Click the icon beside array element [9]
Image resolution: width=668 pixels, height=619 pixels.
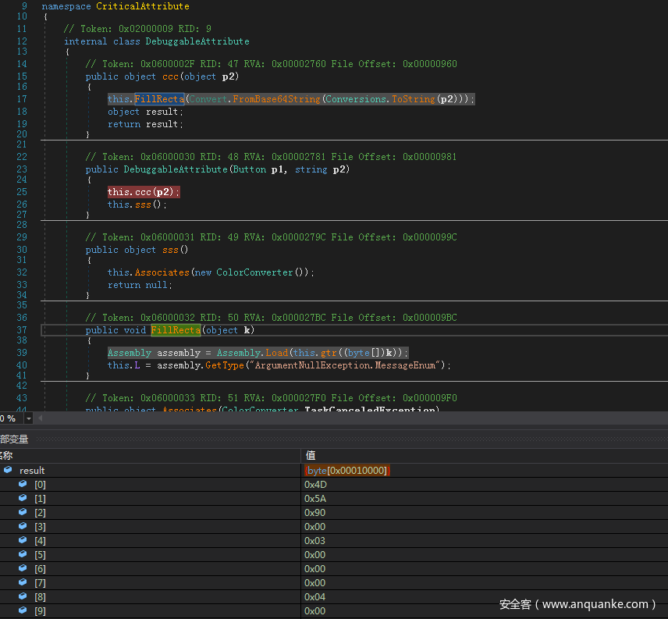23,610
